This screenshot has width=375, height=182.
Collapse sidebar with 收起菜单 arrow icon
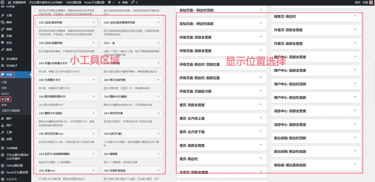click(x=3, y=179)
